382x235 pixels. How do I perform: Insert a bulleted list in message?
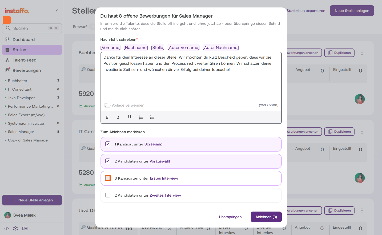click(x=152, y=117)
